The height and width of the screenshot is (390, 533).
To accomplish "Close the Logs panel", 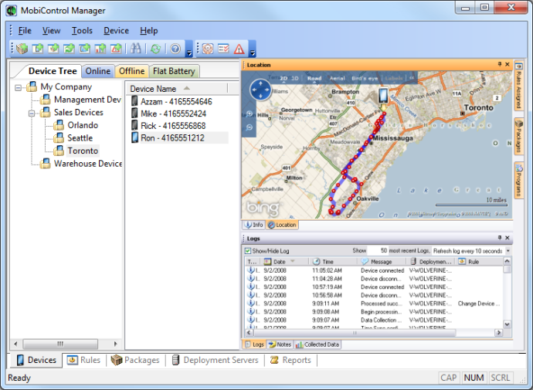I will pyautogui.click(x=508, y=238).
